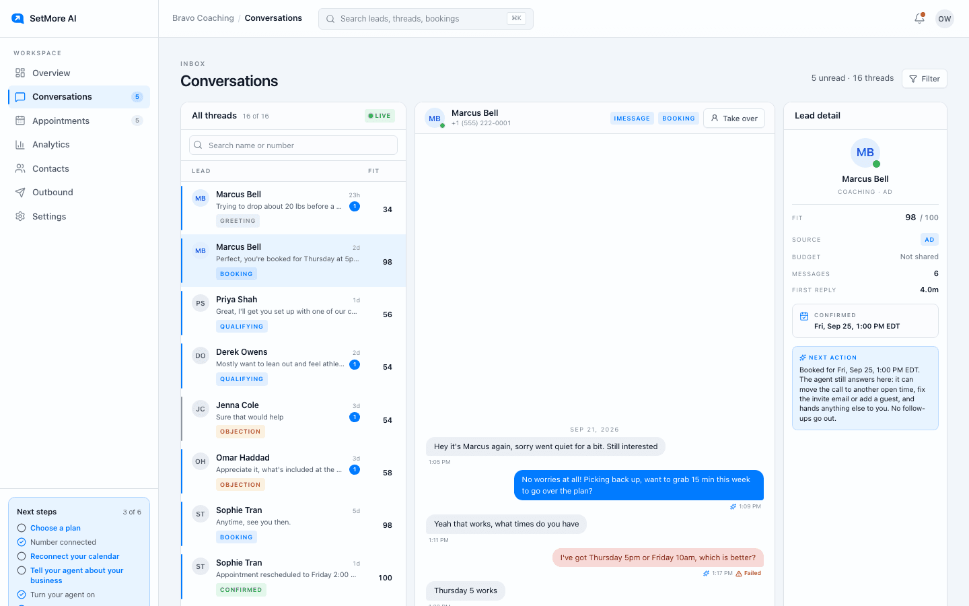Screen dimensions: 969x606
Task: Navigate to Outbound section
Action: click(79, 193)
